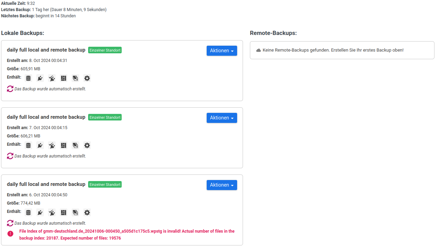Click Einzelner Standort badge on 6. Oct backup
Screen dimensions: 440x251
(105, 185)
